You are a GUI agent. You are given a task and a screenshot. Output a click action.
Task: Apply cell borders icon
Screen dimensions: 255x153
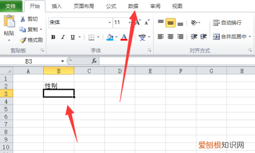91,37
